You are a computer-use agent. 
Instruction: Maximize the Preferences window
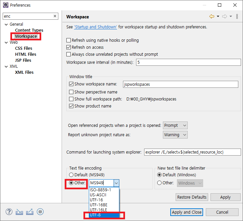coord(220,5)
